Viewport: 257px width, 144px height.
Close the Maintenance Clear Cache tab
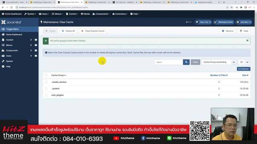click(x=82, y=2)
